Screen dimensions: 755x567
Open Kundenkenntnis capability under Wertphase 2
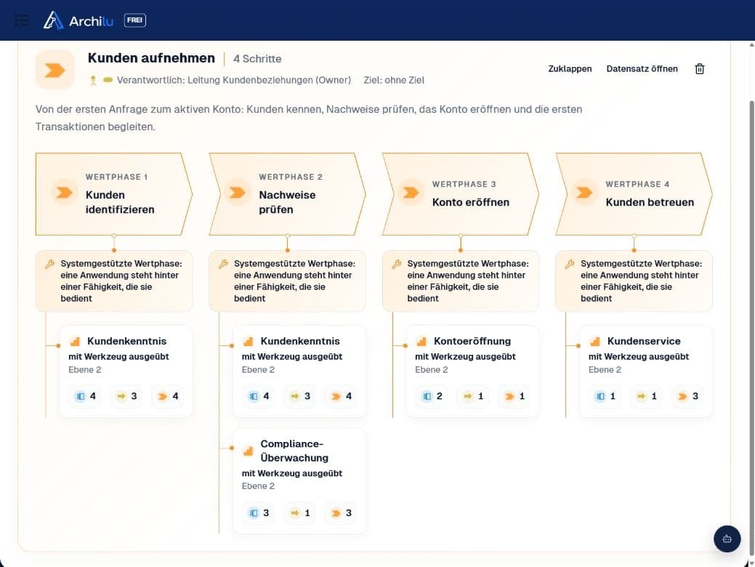coord(299,371)
